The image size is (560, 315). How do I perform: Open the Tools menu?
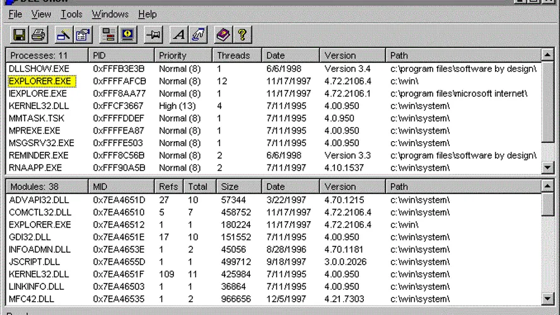[x=71, y=14]
